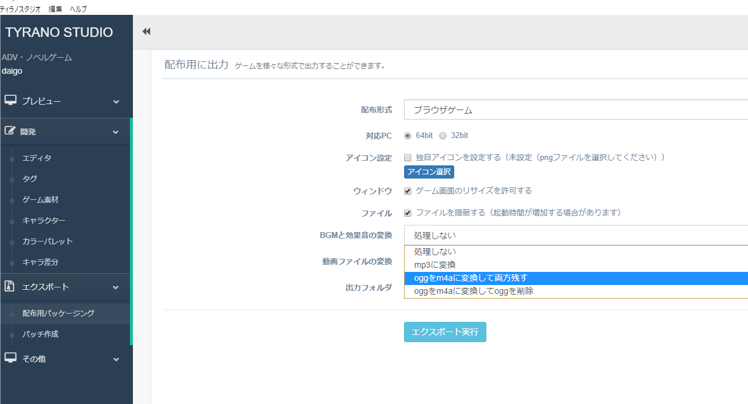Image resolution: width=748 pixels, height=404 pixels.
Task: Click the 開発 edit pencil icon
Action: [10, 131]
